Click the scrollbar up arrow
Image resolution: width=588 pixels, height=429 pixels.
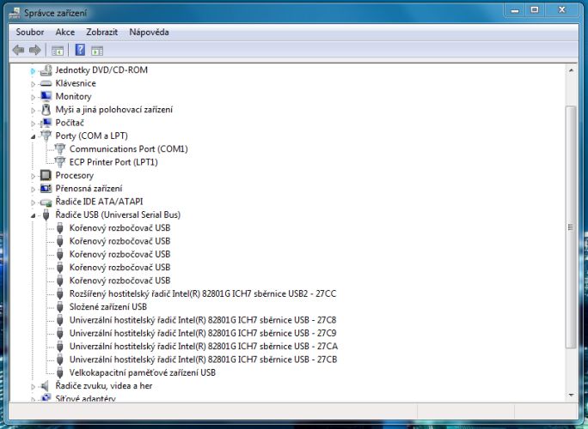pyautogui.click(x=571, y=70)
